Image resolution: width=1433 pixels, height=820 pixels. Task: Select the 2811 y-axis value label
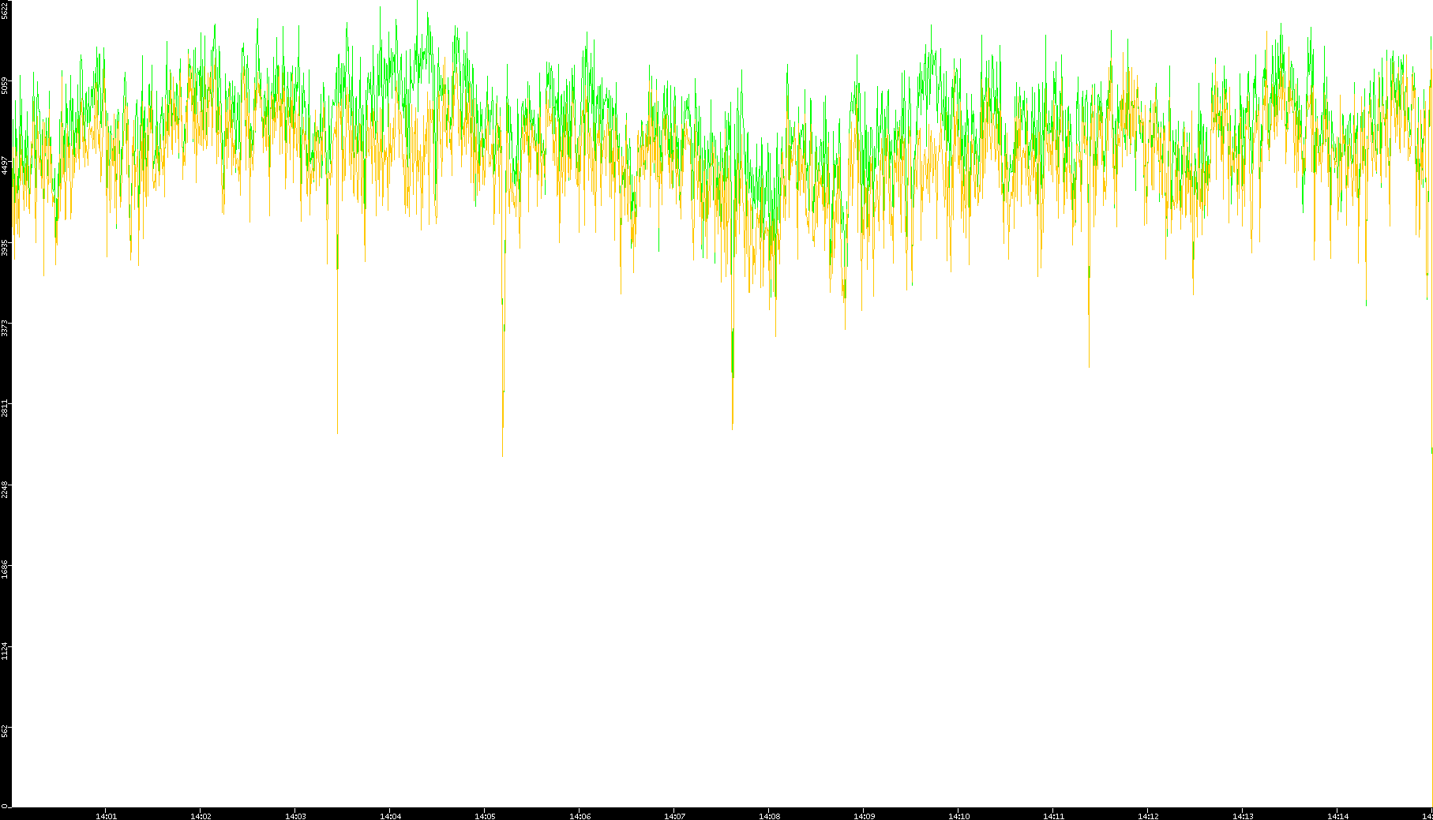pos(6,408)
